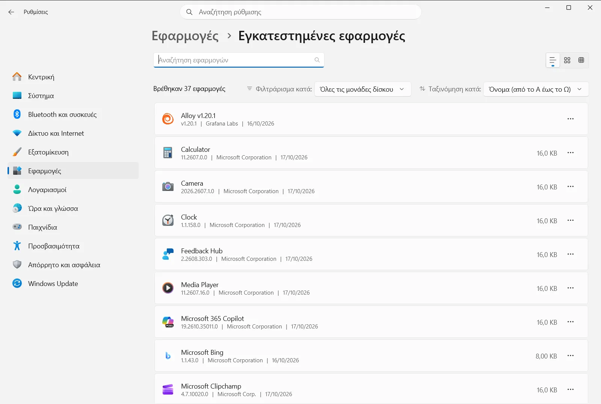This screenshot has height=404, width=601.
Task: Click the Microsoft 365 Copilot icon
Action: click(x=168, y=322)
